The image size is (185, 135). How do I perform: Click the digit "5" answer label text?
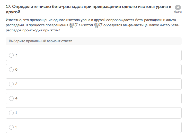(x=16, y=127)
